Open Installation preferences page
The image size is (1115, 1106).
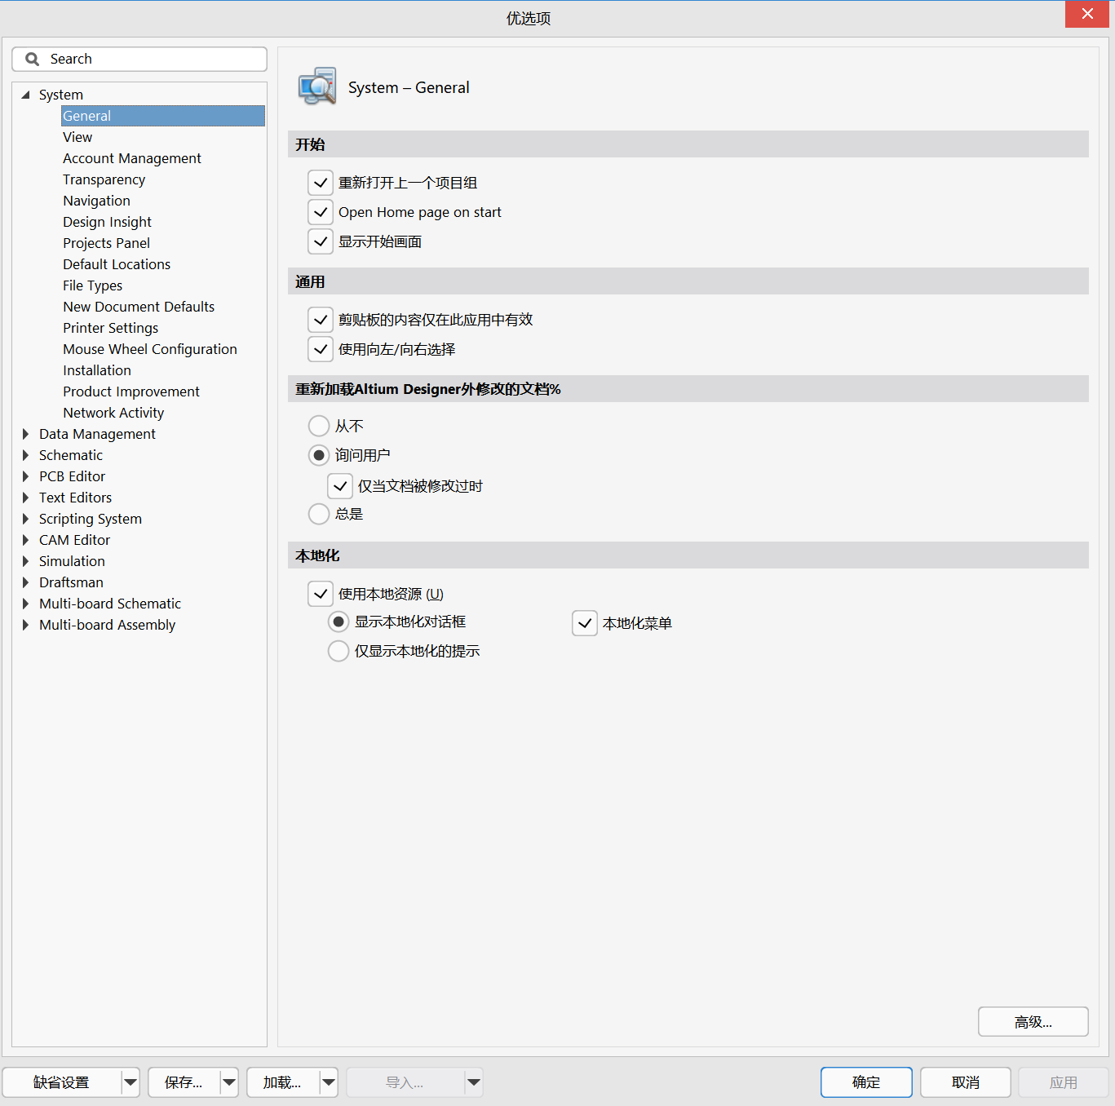[x=96, y=370]
